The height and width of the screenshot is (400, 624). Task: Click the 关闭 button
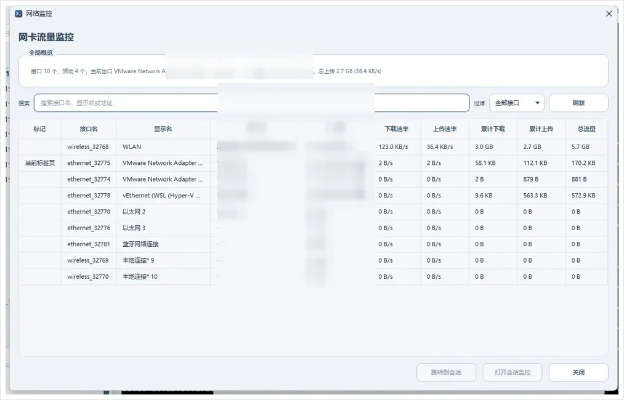[x=578, y=372]
